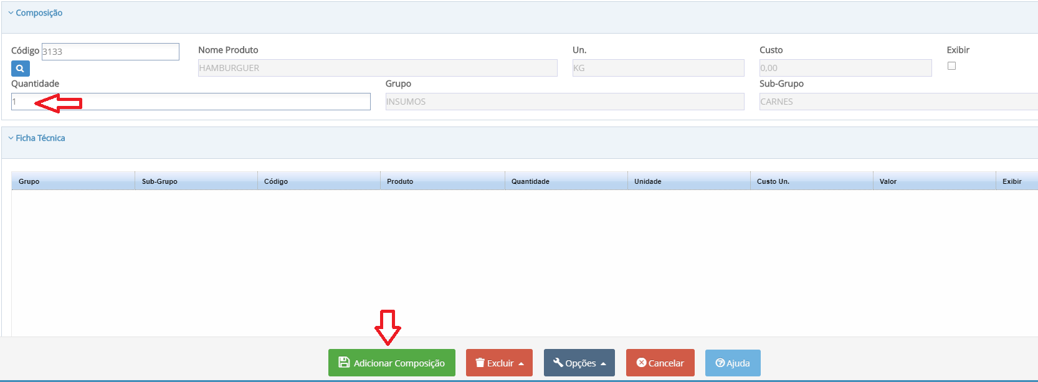The height and width of the screenshot is (382, 1038).
Task: Click the Nome Produto field showing HAMBURGUER
Action: click(x=378, y=68)
